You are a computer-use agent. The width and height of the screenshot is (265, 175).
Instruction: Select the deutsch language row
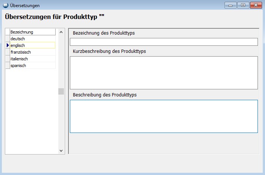click(x=33, y=39)
